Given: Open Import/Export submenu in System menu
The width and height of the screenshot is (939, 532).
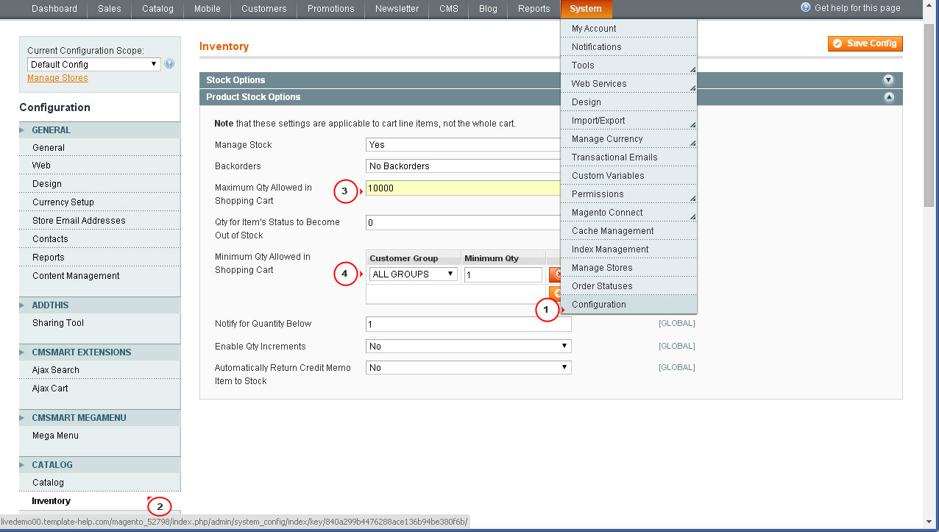Looking at the screenshot, I should (628, 121).
